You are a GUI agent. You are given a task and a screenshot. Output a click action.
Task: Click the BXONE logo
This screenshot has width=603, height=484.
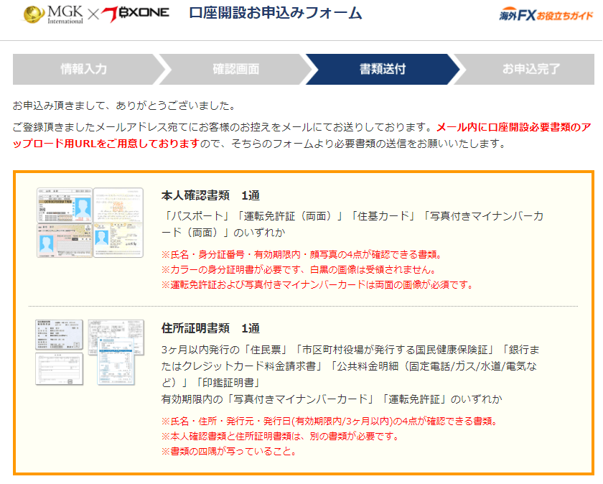point(136,14)
